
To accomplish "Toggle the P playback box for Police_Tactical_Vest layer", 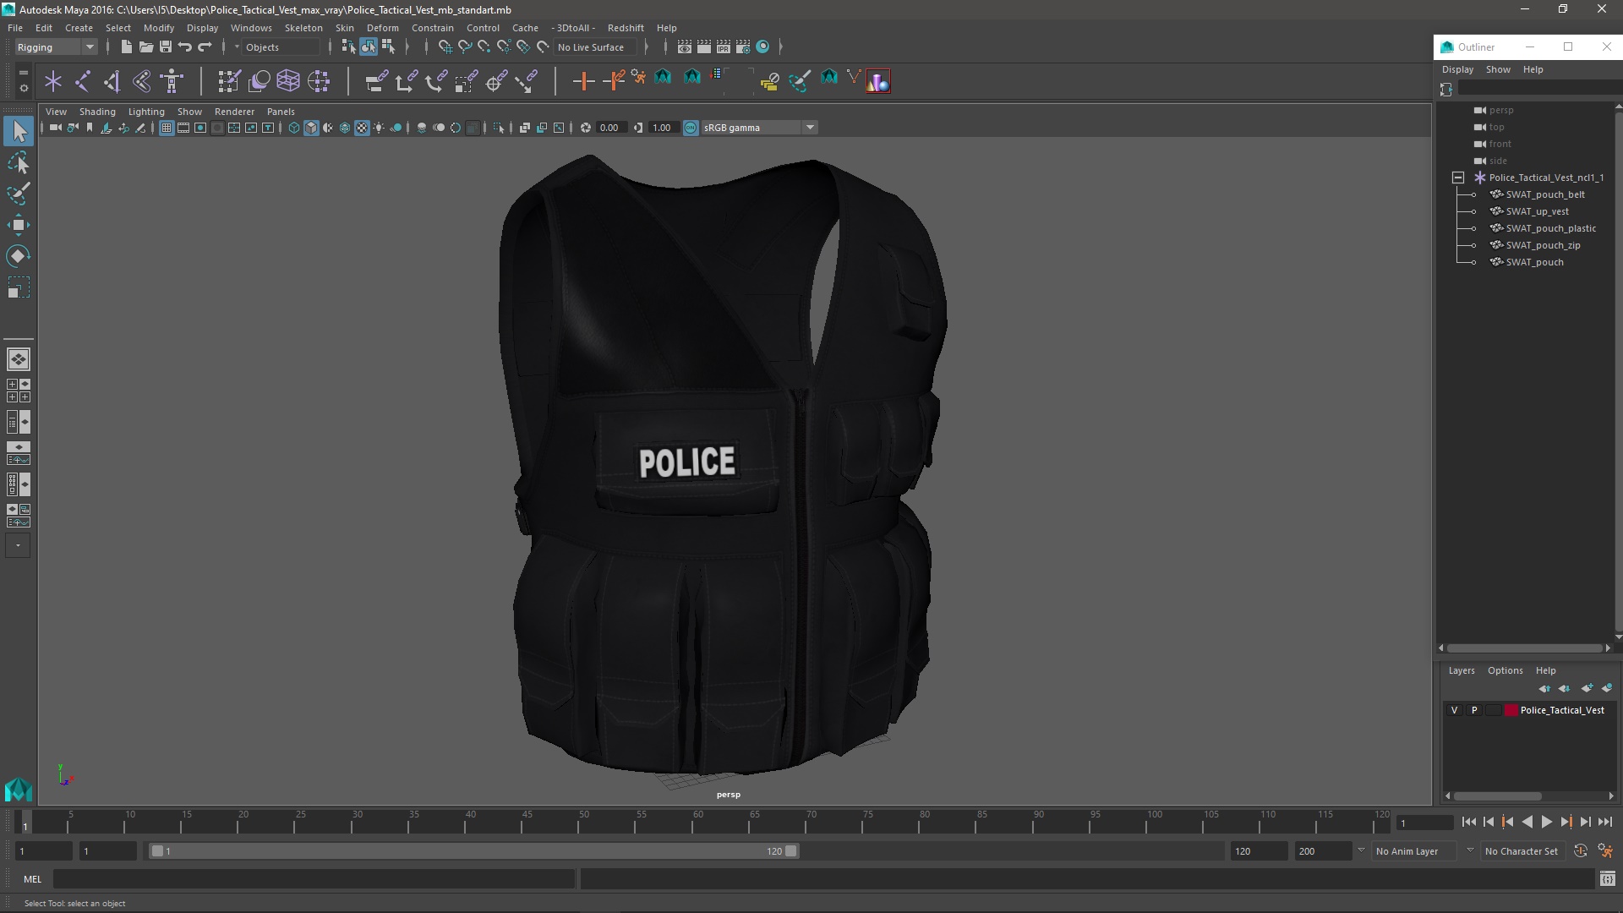I will 1474,710.
